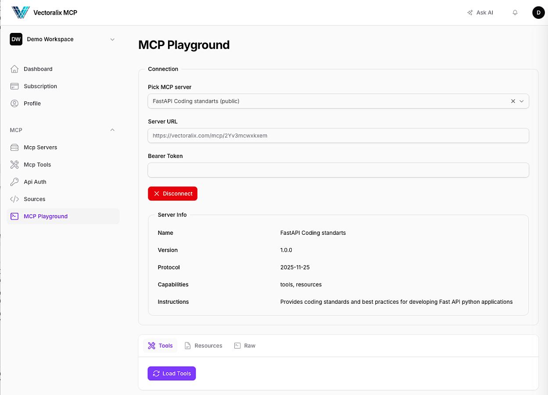Click the Server URL input field
This screenshot has height=395, width=548.
coord(338,136)
